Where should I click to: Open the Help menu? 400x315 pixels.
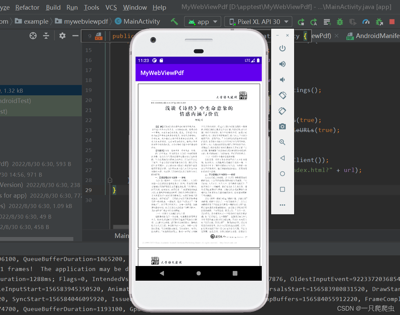point(159,7)
